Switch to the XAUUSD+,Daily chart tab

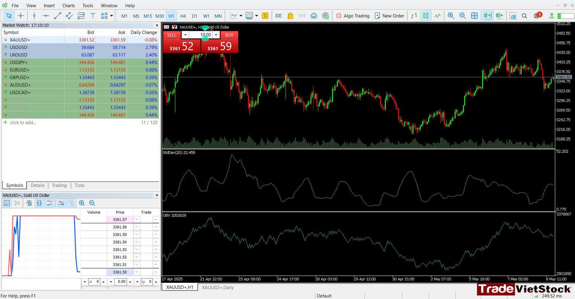218,287
